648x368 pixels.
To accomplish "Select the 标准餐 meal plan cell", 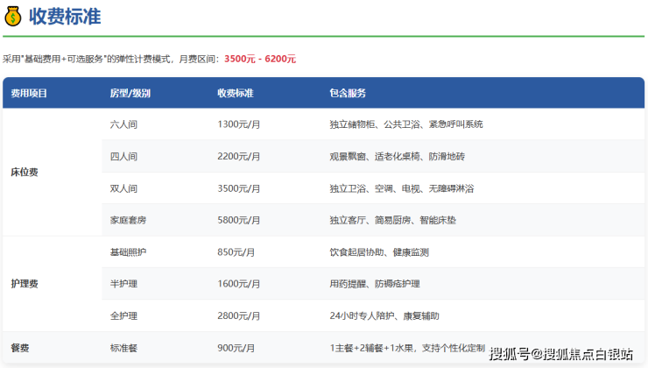I will [x=123, y=348].
